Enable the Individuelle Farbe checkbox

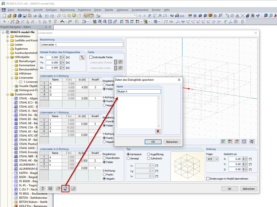point(91,57)
